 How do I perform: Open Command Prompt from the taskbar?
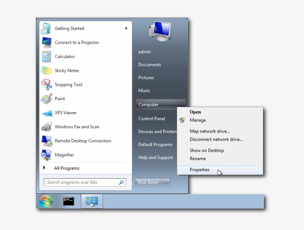click(x=69, y=201)
